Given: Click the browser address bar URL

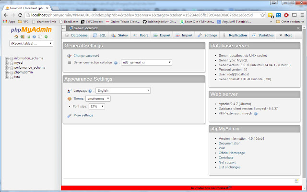Looking at the screenshot, I should tap(142, 15).
